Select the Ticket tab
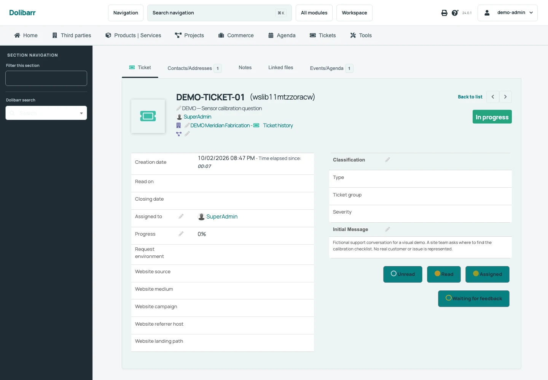Viewport: 548px width, 380px height. 140,68
